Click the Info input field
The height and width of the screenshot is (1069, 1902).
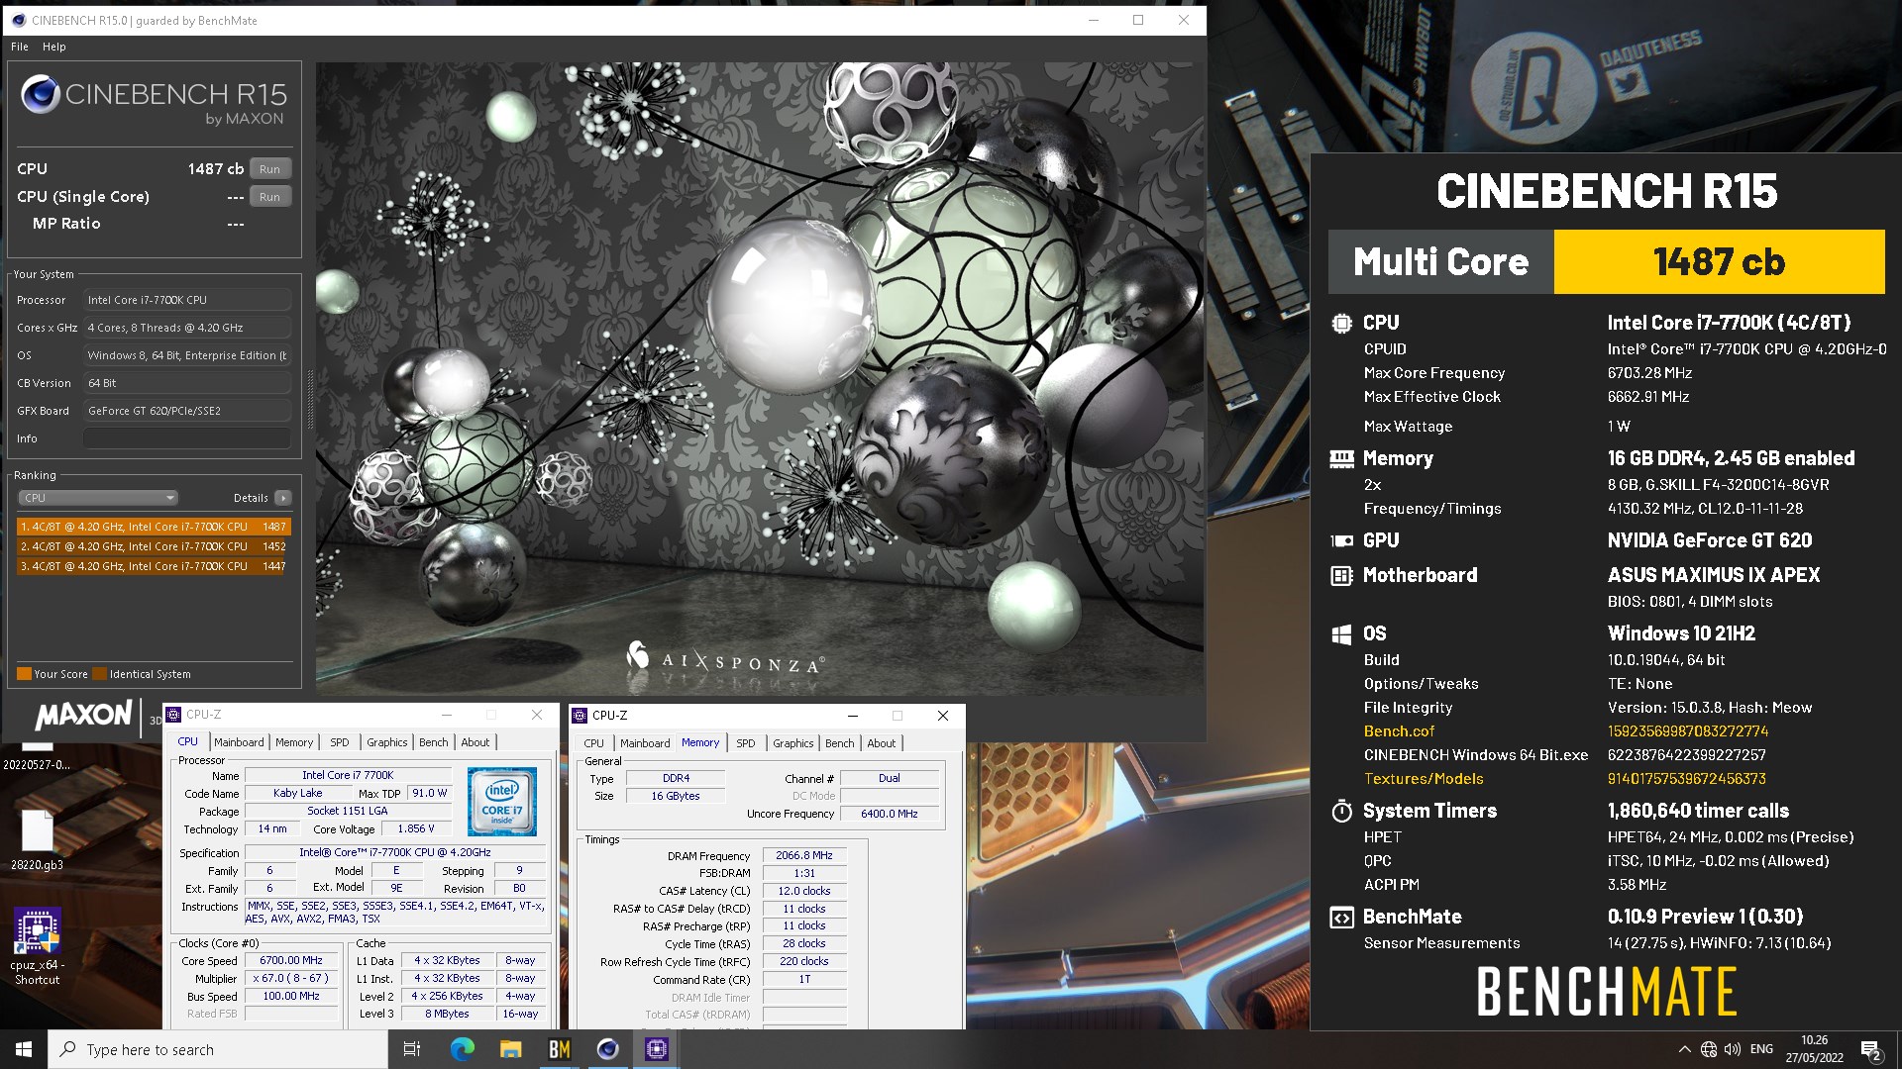187,438
